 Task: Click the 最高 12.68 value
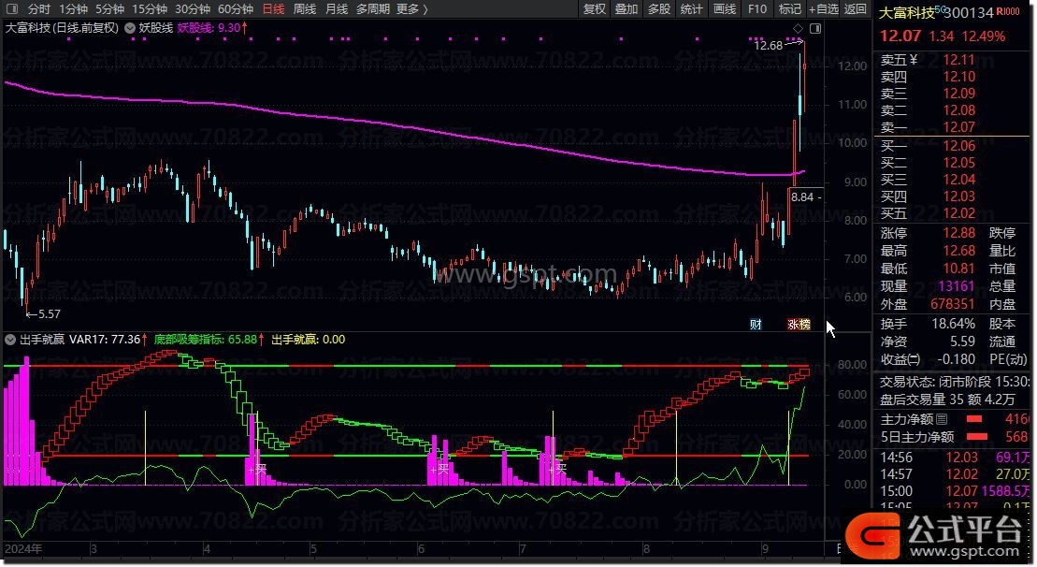coord(959,251)
